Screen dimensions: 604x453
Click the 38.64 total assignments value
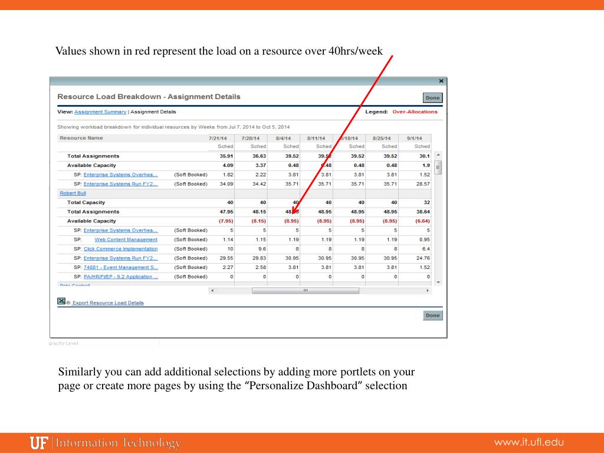[423, 212]
